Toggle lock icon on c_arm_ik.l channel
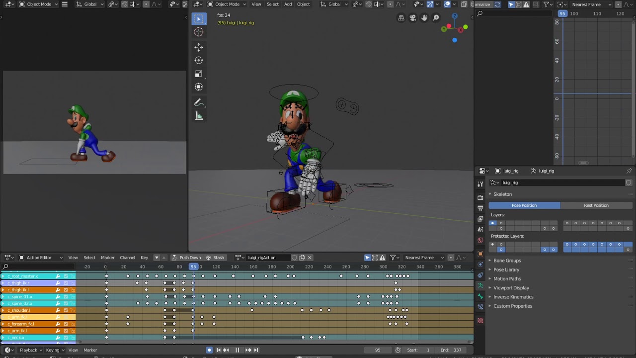The height and width of the screenshot is (358, 636). (x=73, y=331)
